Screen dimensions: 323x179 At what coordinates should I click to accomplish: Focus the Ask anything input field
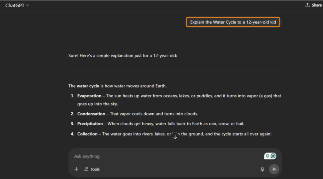pos(158,156)
